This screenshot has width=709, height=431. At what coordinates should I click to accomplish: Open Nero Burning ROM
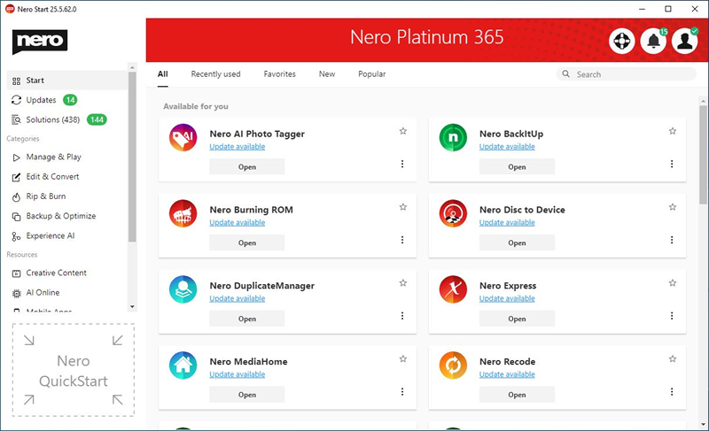point(247,242)
